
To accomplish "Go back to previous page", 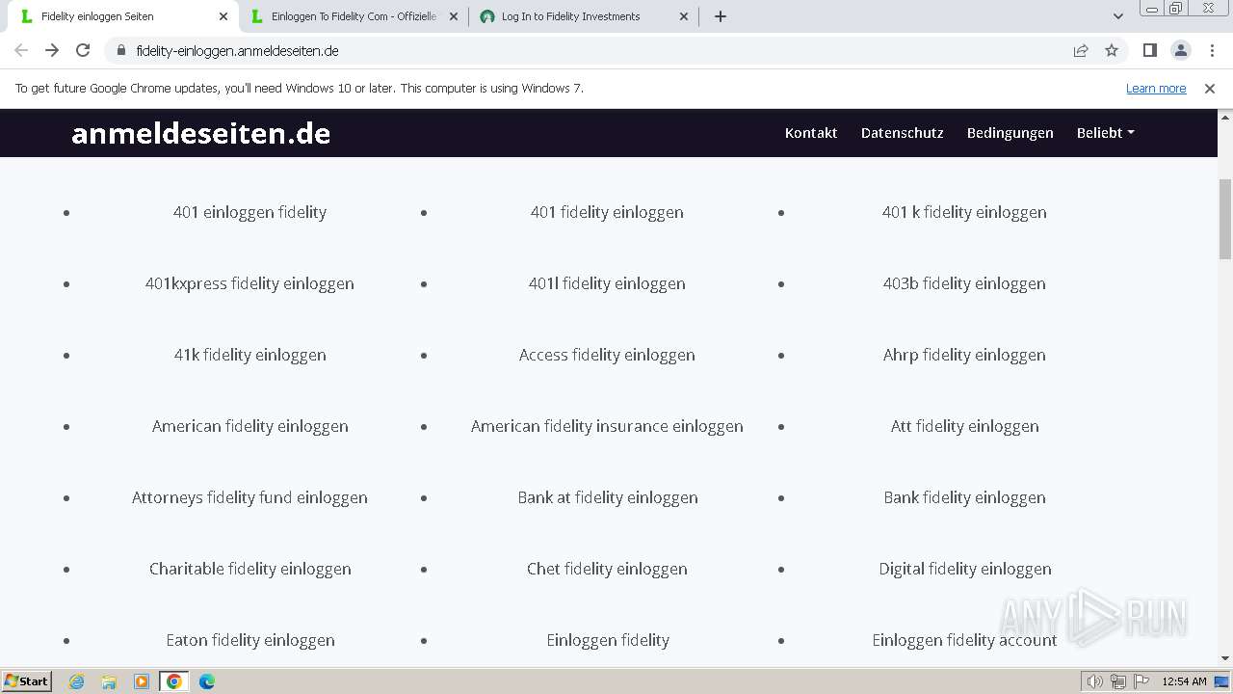I will click(x=21, y=50).
